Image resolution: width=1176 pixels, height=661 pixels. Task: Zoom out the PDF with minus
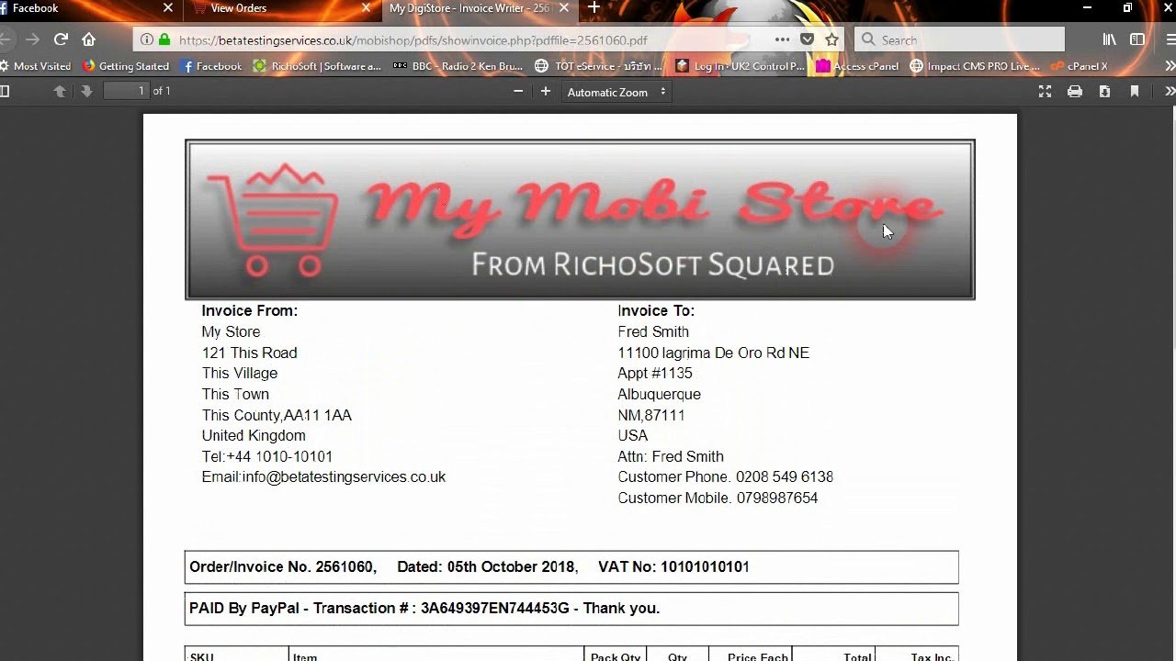(518, 91)
